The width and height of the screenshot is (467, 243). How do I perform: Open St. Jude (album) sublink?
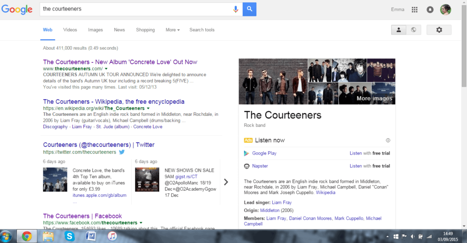point(113,127)
